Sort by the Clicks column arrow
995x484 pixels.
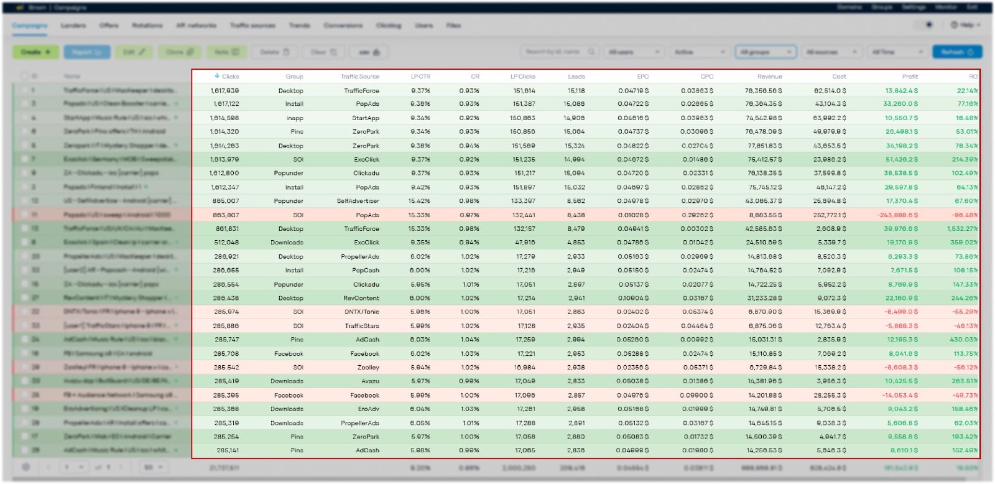tap(217, 76)
